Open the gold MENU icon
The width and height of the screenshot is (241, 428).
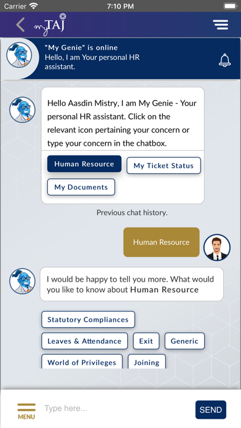coord(26,411)
